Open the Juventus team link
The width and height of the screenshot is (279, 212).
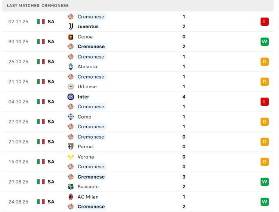[88, 27]
